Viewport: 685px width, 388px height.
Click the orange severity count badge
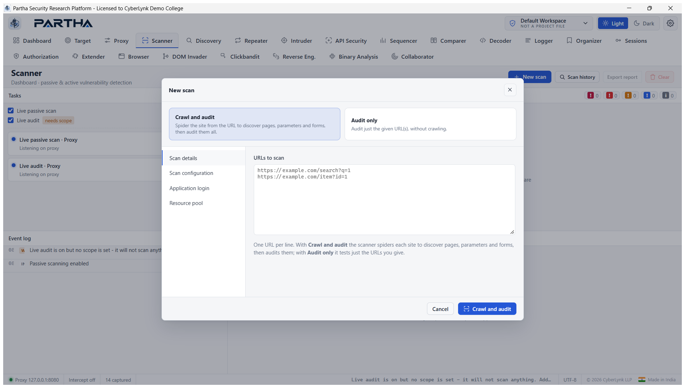point(631,95)
